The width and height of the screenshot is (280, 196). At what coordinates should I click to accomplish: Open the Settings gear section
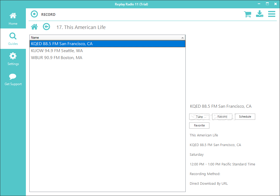click(13, 59)
